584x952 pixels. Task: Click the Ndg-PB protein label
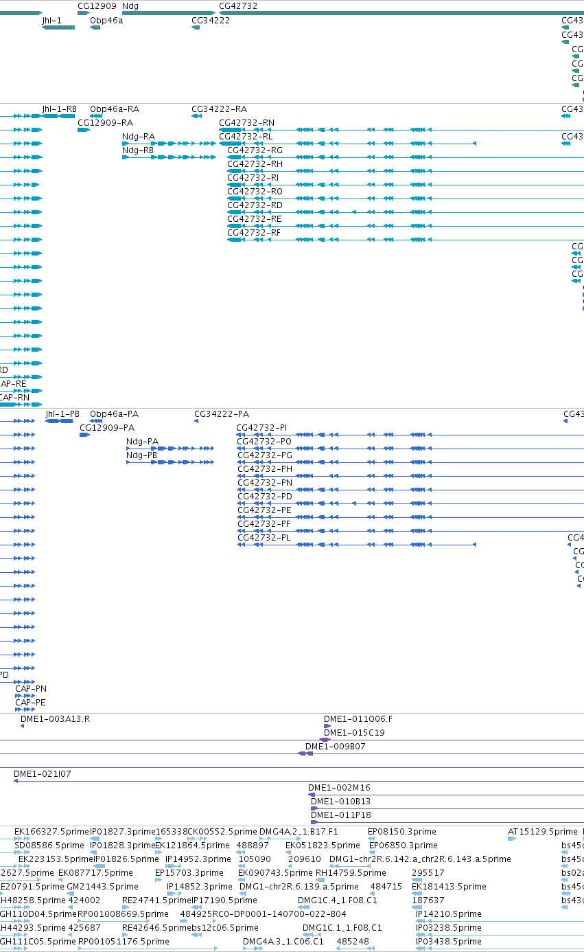click(x=141, y=455)
